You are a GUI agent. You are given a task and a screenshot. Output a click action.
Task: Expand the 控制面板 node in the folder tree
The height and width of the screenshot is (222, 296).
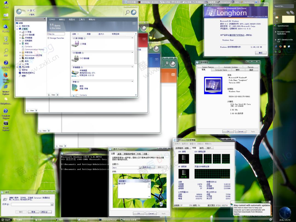[20, 41]
